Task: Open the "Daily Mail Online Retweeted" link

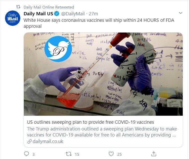Action: [49, 7]
